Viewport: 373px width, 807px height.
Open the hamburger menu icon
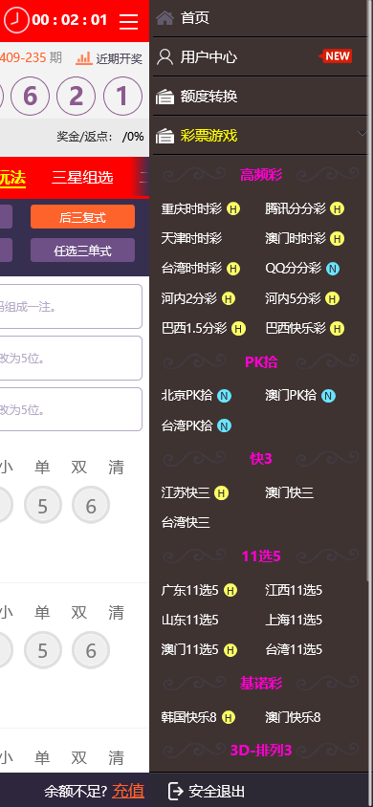(128, 21)
